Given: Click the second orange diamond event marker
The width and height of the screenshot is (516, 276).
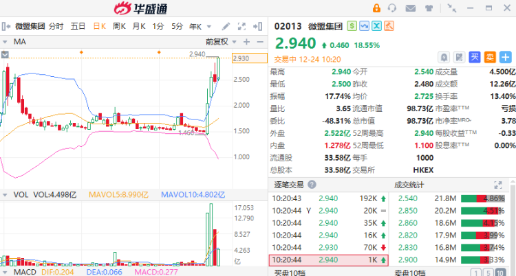Looking at the screenshot, I should pos(159,52).
